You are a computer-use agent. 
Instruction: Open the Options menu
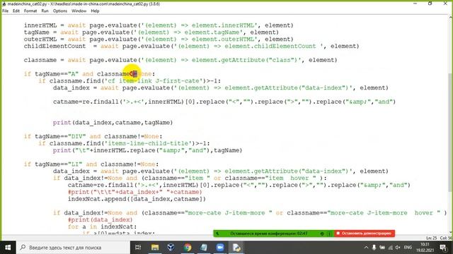point(60,11)
